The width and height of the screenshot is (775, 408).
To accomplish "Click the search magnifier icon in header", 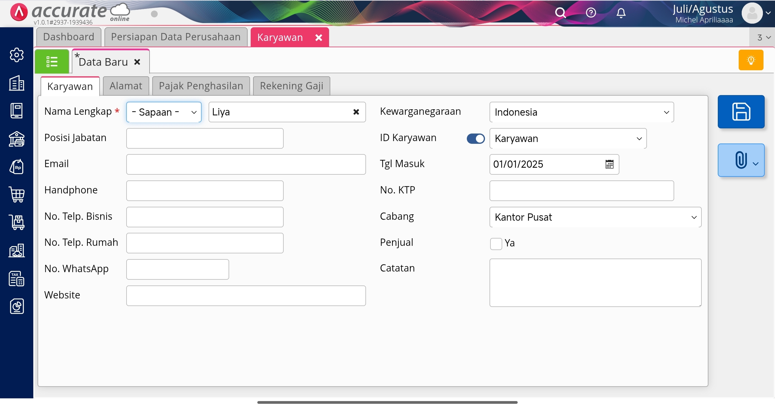I will pyautogui.click(x=560, y=13).
